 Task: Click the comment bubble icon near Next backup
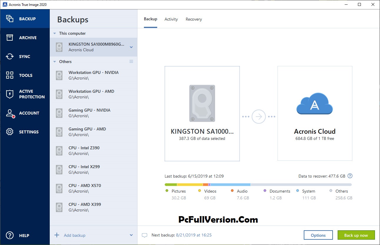145,235
